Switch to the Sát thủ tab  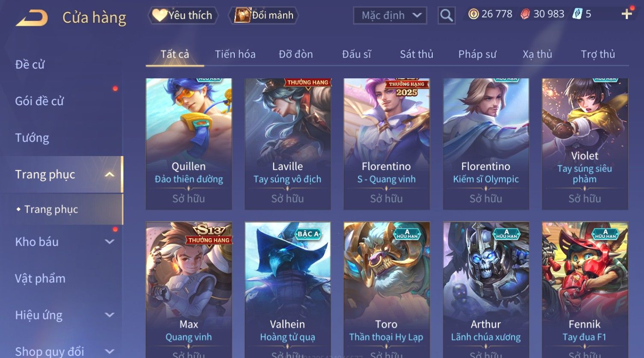click(x=417, y=54)
